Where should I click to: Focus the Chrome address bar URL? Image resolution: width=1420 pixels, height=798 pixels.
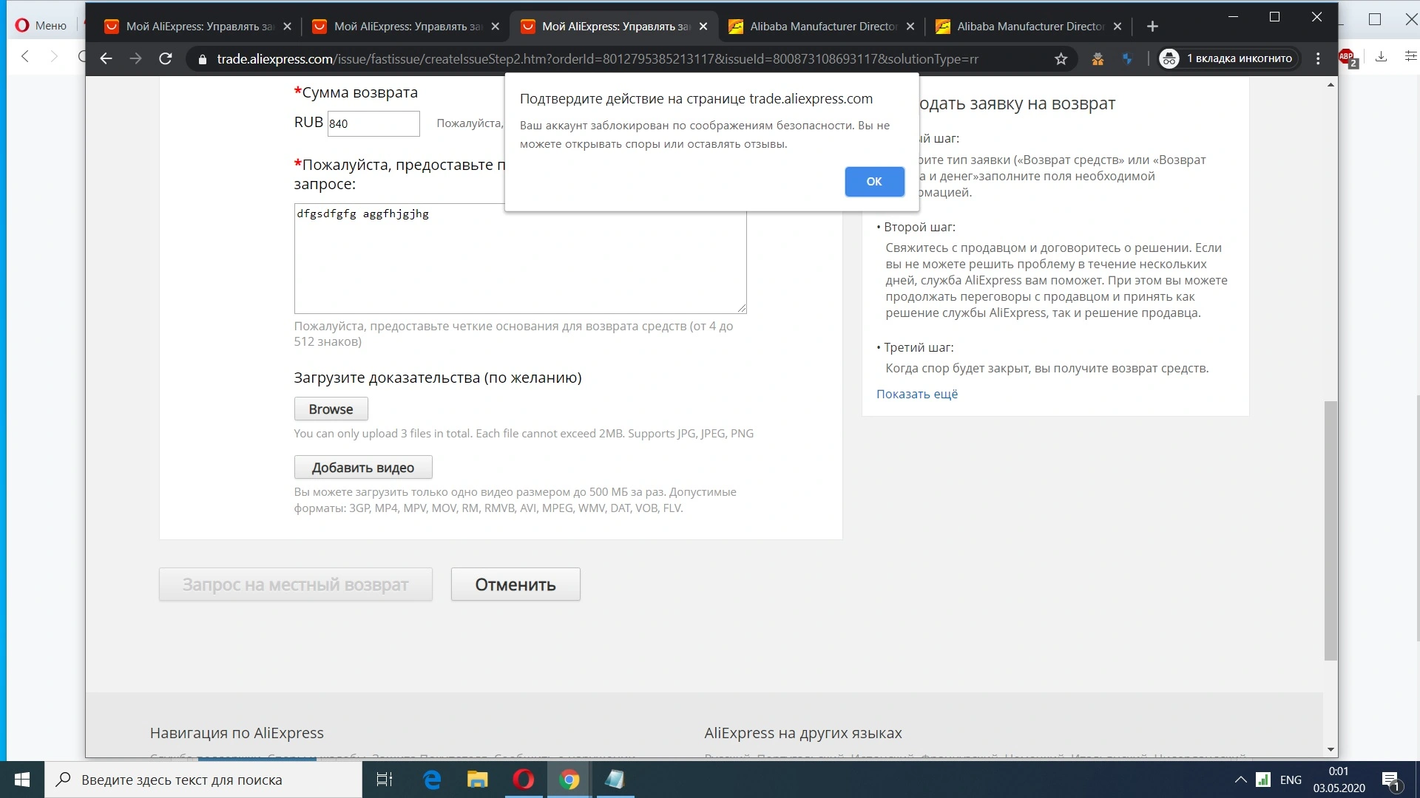pos(598,59)
